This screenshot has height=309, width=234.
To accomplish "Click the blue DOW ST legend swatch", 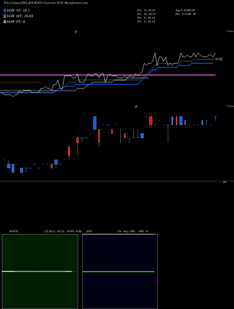I will click(5, 11).
